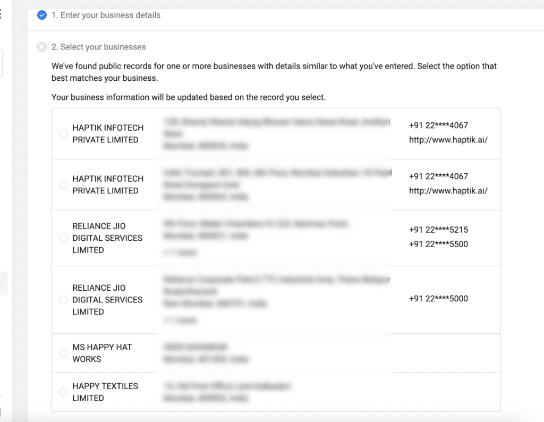
Task: Click the step 2 circle indicator icon
Action: tap(41, 47)
